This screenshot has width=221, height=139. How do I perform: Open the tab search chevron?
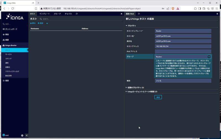click(198, 3)
